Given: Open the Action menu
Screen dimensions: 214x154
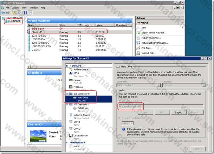Looking at the screenshot, I should (15, 8).
